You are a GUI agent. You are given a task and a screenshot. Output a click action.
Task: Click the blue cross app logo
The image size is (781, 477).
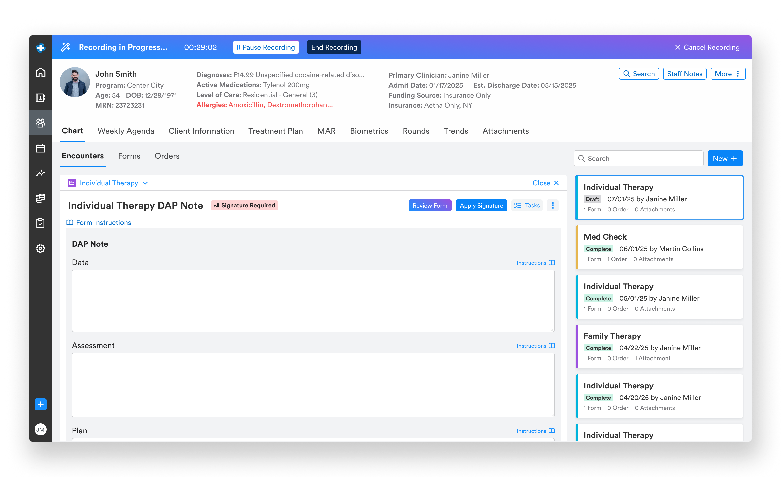tap(40, 47)
